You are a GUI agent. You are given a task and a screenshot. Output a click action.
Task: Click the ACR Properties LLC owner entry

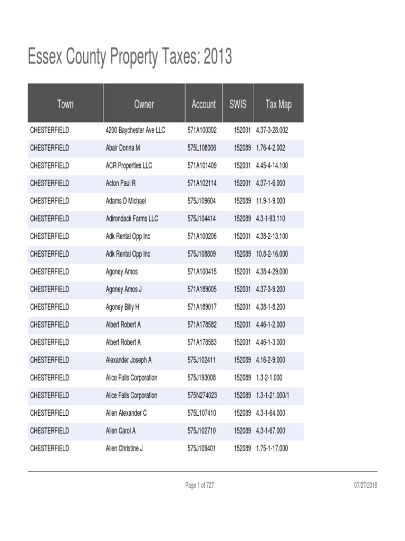pos(129,165)
